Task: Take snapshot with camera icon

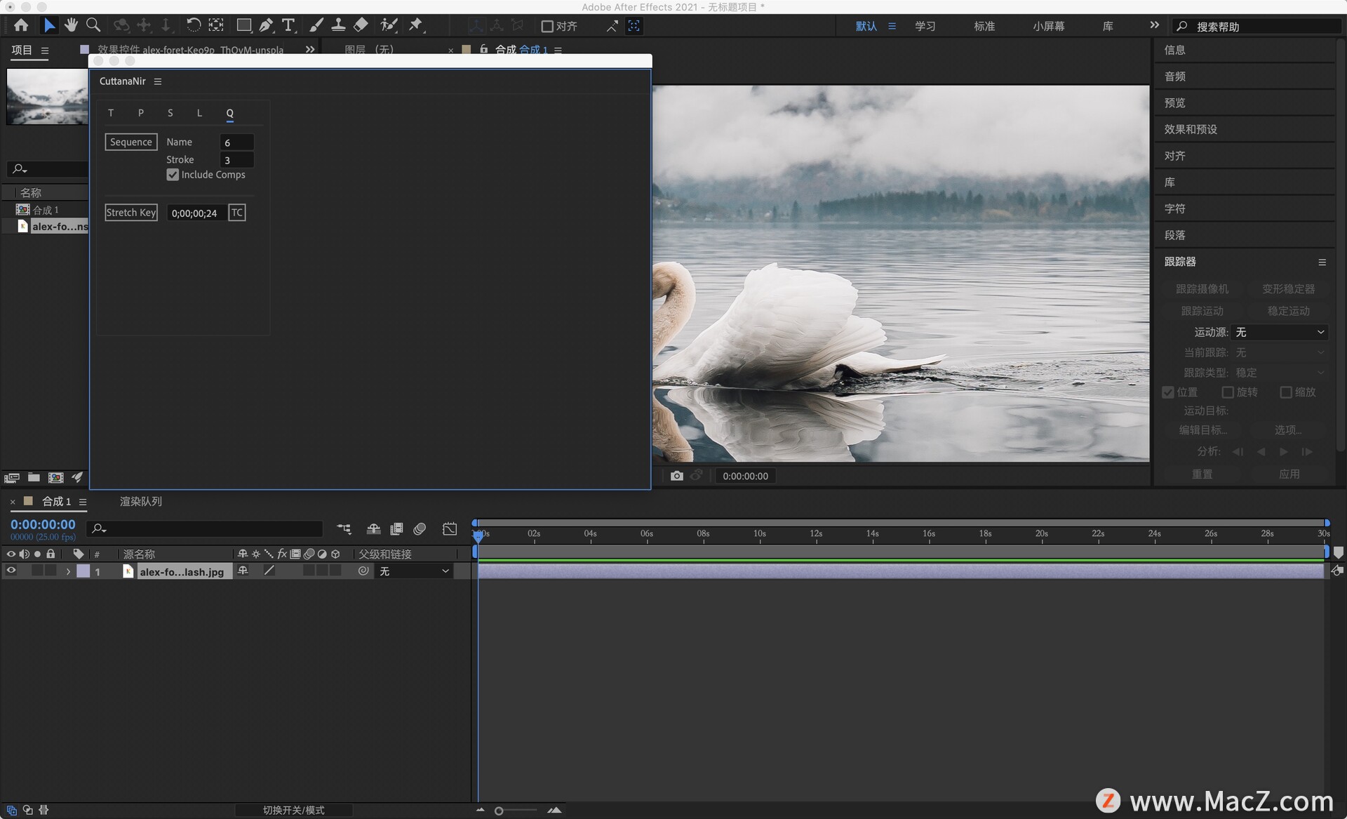Action: [676, 476]
